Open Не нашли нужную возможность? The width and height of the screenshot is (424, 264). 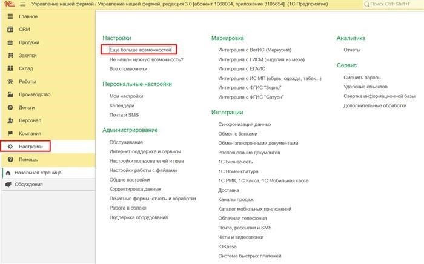(x=147, y=59)
